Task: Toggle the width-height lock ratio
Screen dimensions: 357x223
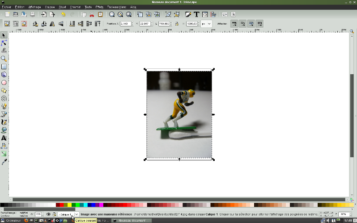Action: tap(177, 24)
